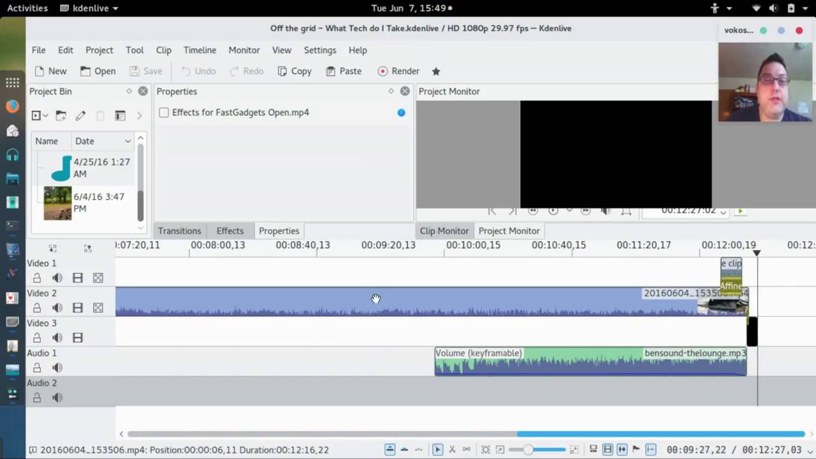
Task: Hide video of Video 3 track
Action: [x=78, y=338]
